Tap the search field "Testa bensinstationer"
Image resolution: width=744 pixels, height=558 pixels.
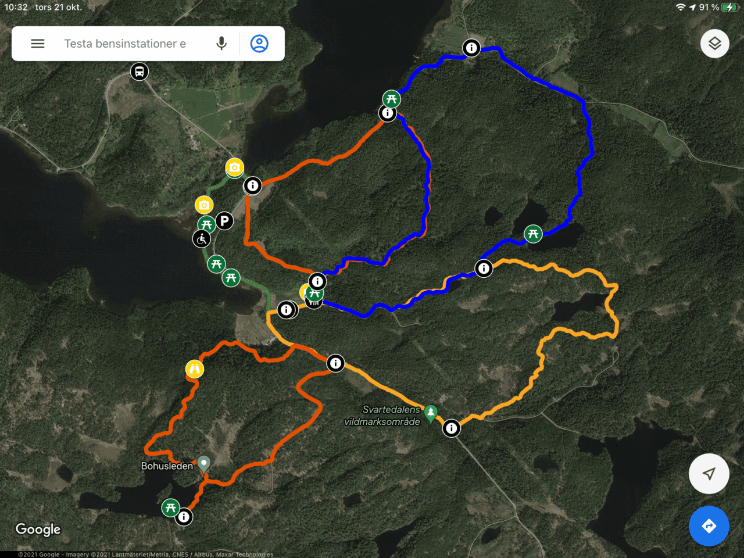[x=126, y=44]
